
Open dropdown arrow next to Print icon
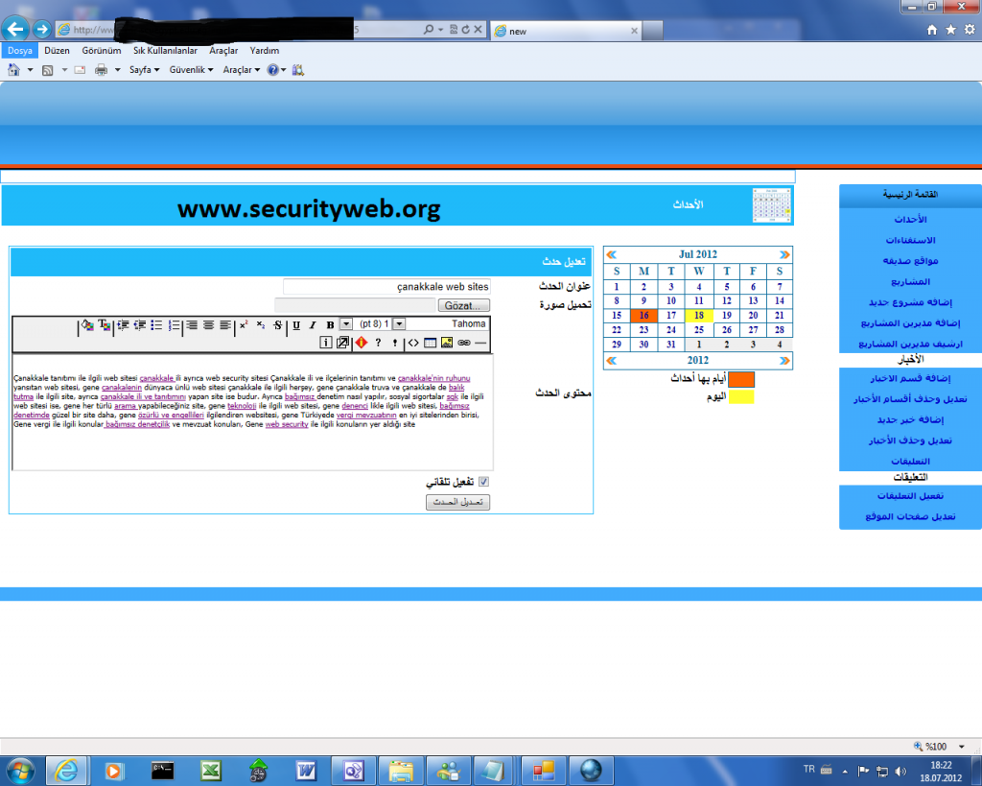(x=117, y=70)
